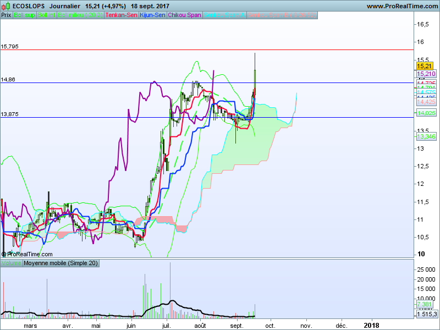Click the Boll inf legend label
Viewport: 440px width, 330px height.
tap(47, 15)
